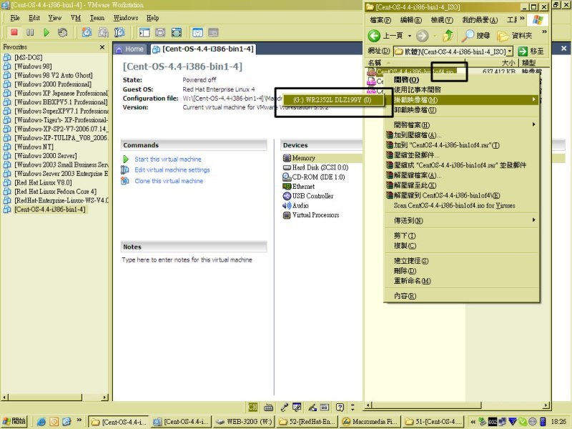Expand the 開啟檔案(H) submenu
The image size is (572, 429).
[x=533, y=124]
